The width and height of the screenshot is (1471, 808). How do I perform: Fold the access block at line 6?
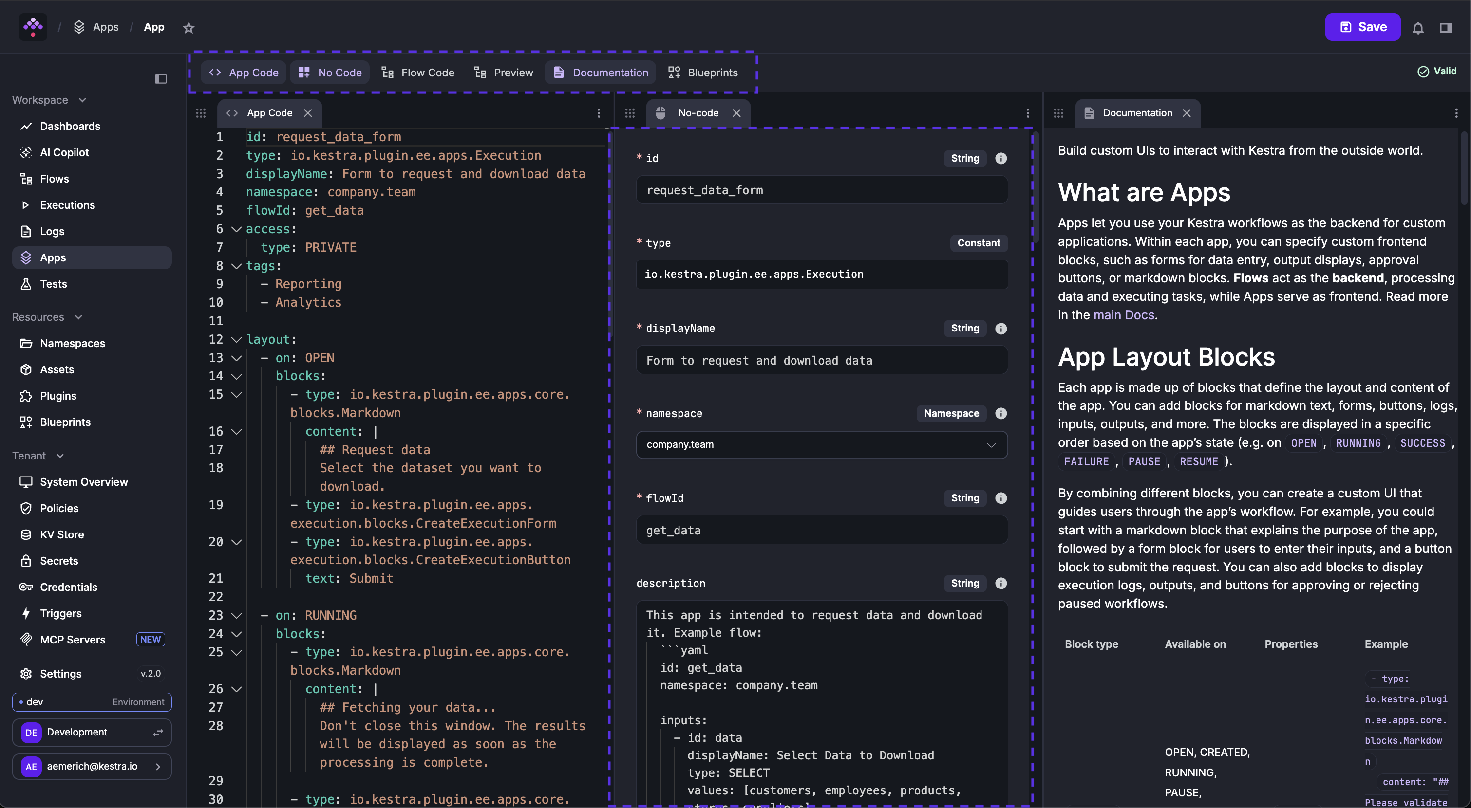pyautogui.click(x=236, y=229)
